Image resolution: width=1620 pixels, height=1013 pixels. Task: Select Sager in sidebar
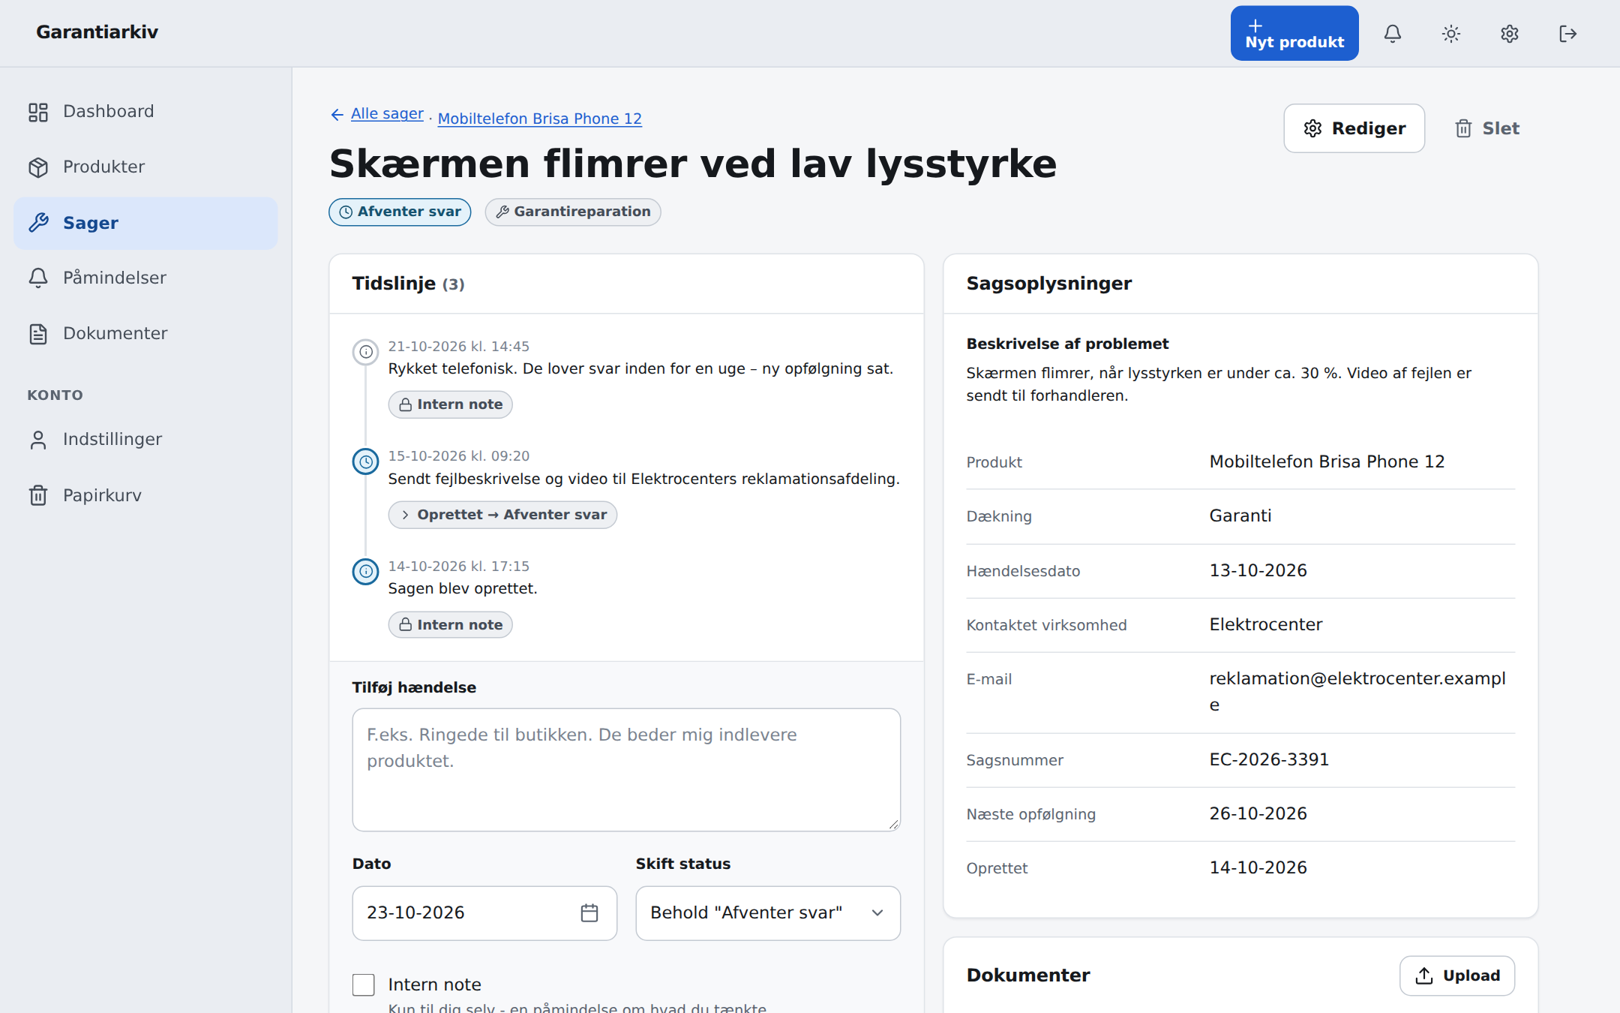[x=145, y=223]
